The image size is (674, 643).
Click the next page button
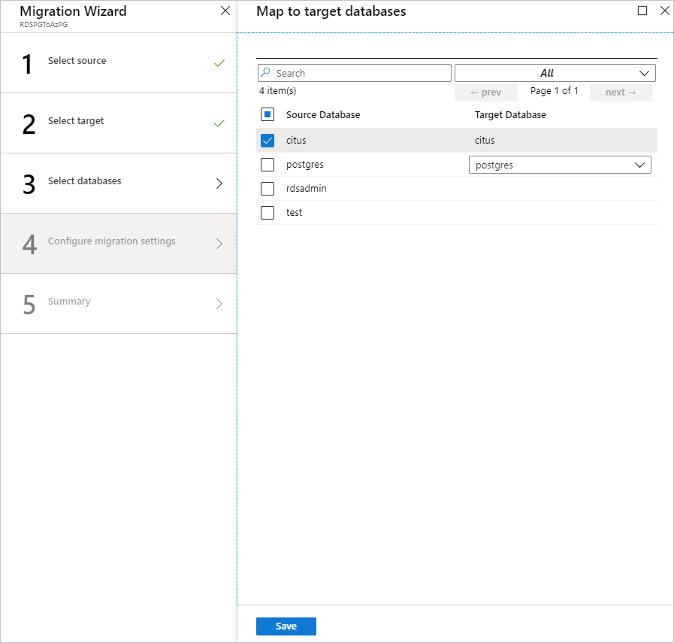[620, 92]
